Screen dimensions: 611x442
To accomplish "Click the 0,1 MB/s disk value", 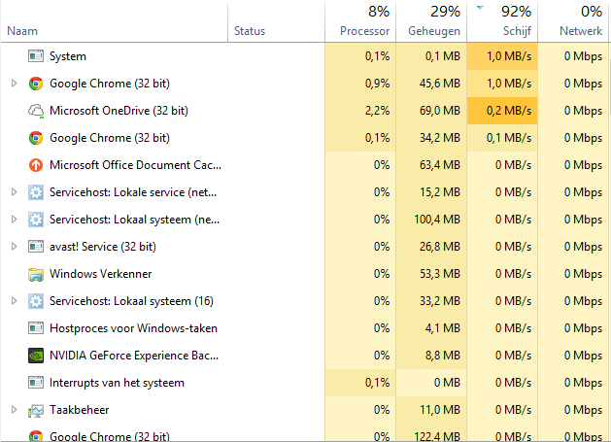I will click(509, 138).
